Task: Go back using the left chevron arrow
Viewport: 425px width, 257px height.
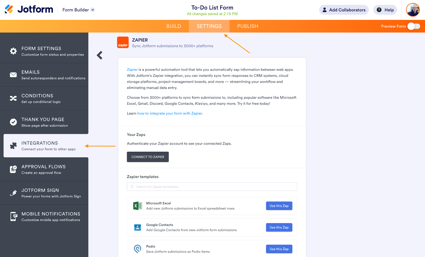Action: pos(100,55)
